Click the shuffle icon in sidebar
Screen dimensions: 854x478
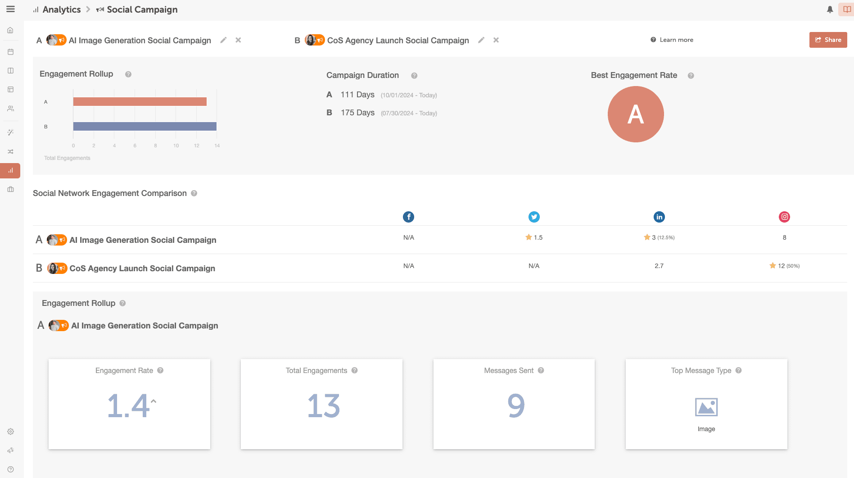(x=10, y=151)
